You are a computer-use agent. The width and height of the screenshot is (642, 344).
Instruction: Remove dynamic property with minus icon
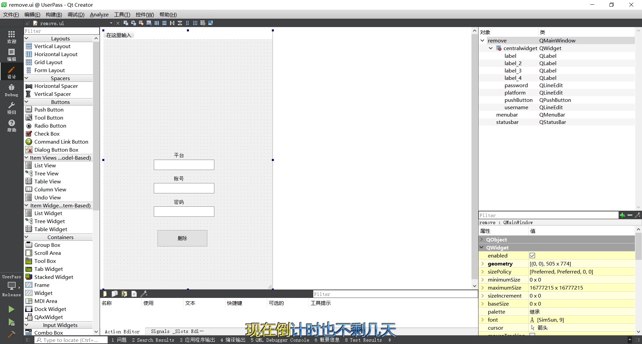[x=630, y=215]
